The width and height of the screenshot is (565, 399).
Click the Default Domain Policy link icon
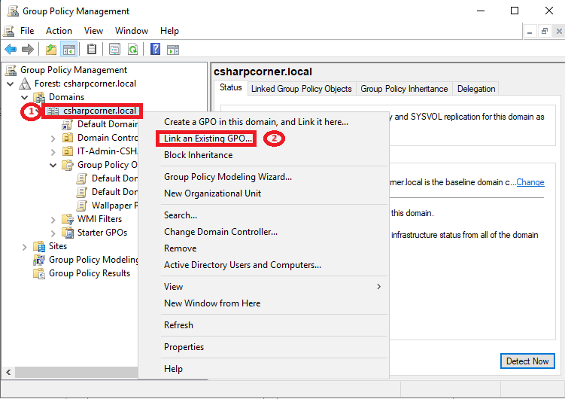point(68,125)
